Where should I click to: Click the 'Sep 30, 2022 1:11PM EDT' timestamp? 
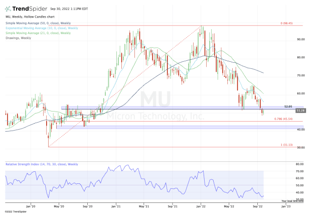click(69, 9)
